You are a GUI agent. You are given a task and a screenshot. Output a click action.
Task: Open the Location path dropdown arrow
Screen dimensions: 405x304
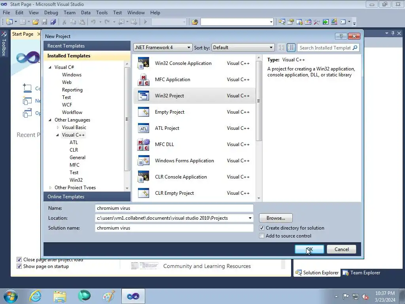pos(250,218)
